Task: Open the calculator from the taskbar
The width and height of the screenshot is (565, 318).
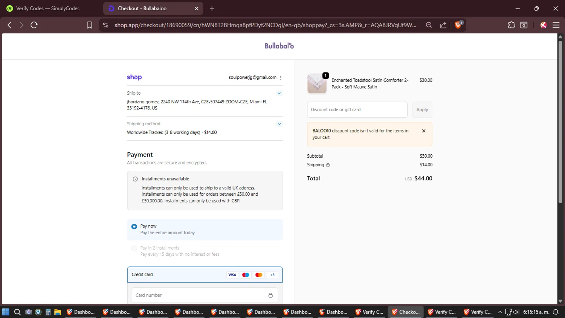Action: click(x=48, y=312)
